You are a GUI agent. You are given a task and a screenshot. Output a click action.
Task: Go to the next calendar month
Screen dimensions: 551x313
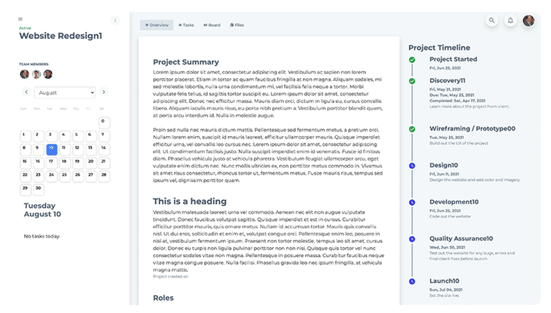[x=103, y=92]
